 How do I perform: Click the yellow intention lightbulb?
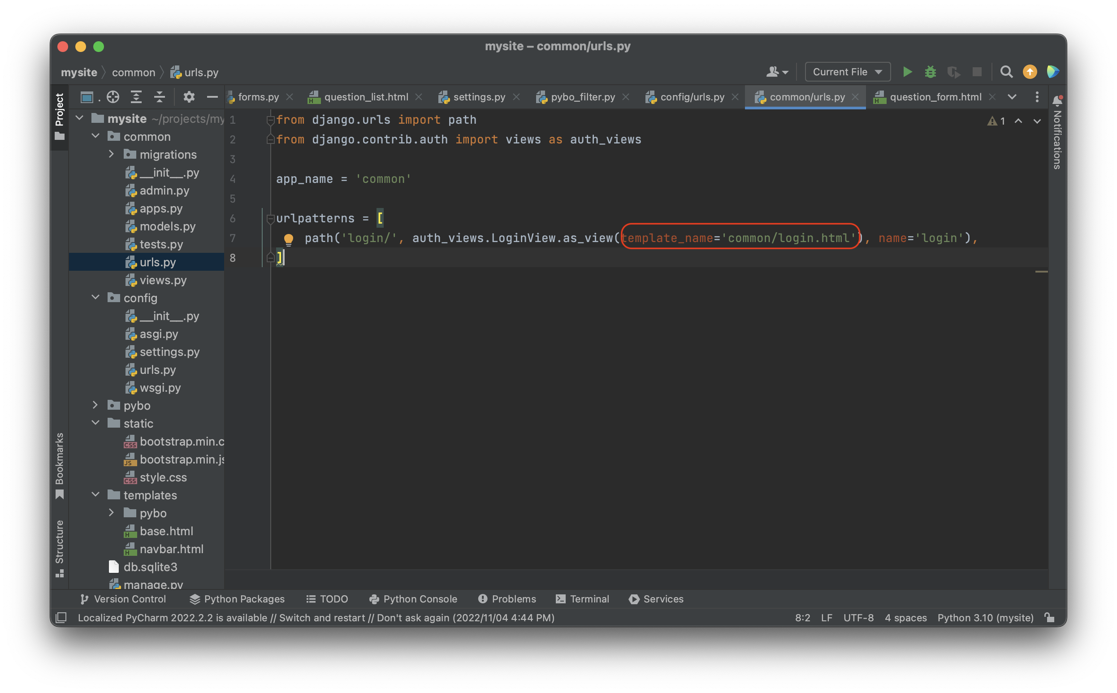(288, 239)
